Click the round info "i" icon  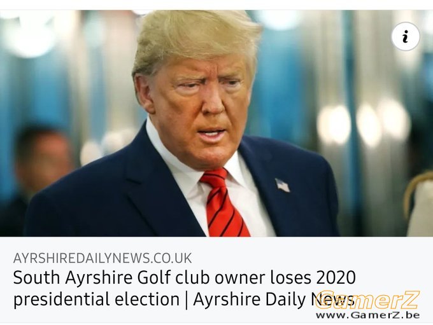point(405,36)
